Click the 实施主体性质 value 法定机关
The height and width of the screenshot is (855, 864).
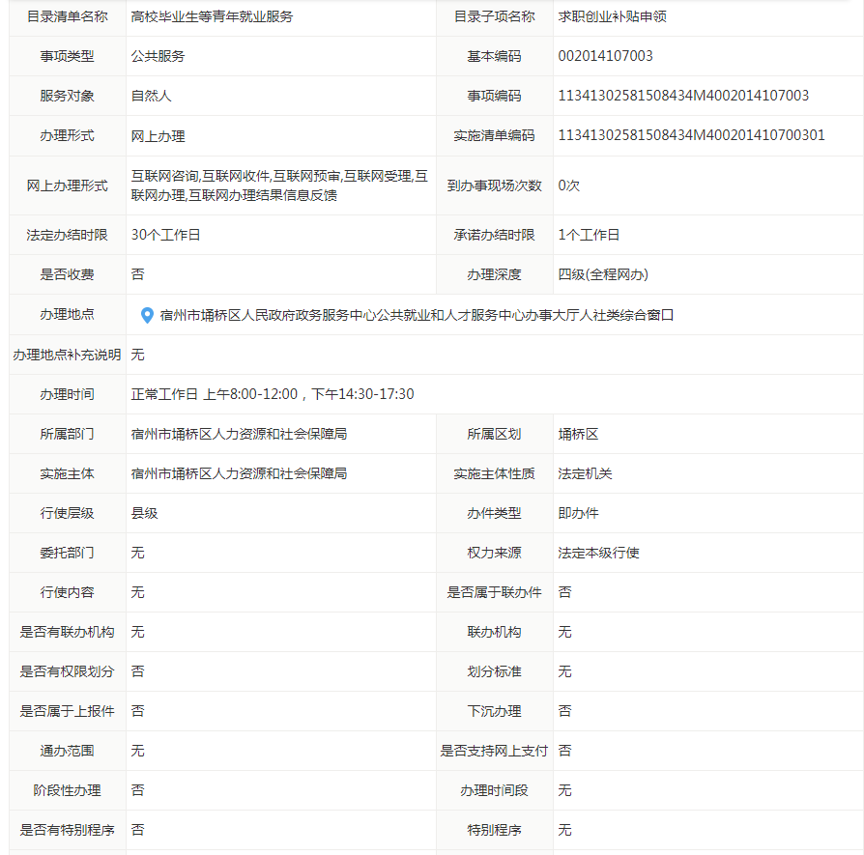(585, 473)
